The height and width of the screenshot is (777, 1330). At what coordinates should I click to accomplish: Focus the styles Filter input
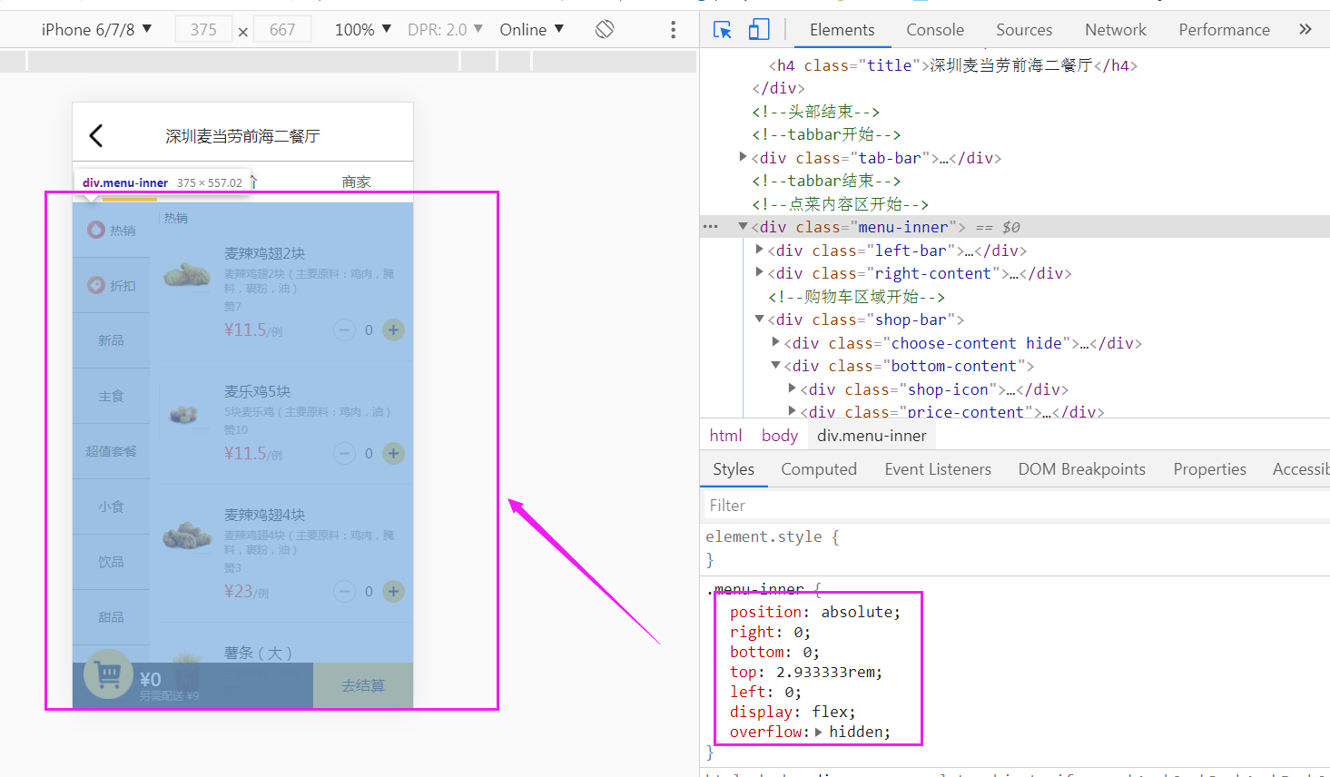[x=1015, y=505]
